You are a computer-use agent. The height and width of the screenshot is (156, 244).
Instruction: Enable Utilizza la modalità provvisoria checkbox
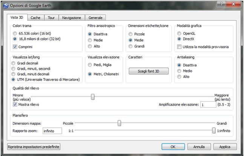click(x=180, y=47)
